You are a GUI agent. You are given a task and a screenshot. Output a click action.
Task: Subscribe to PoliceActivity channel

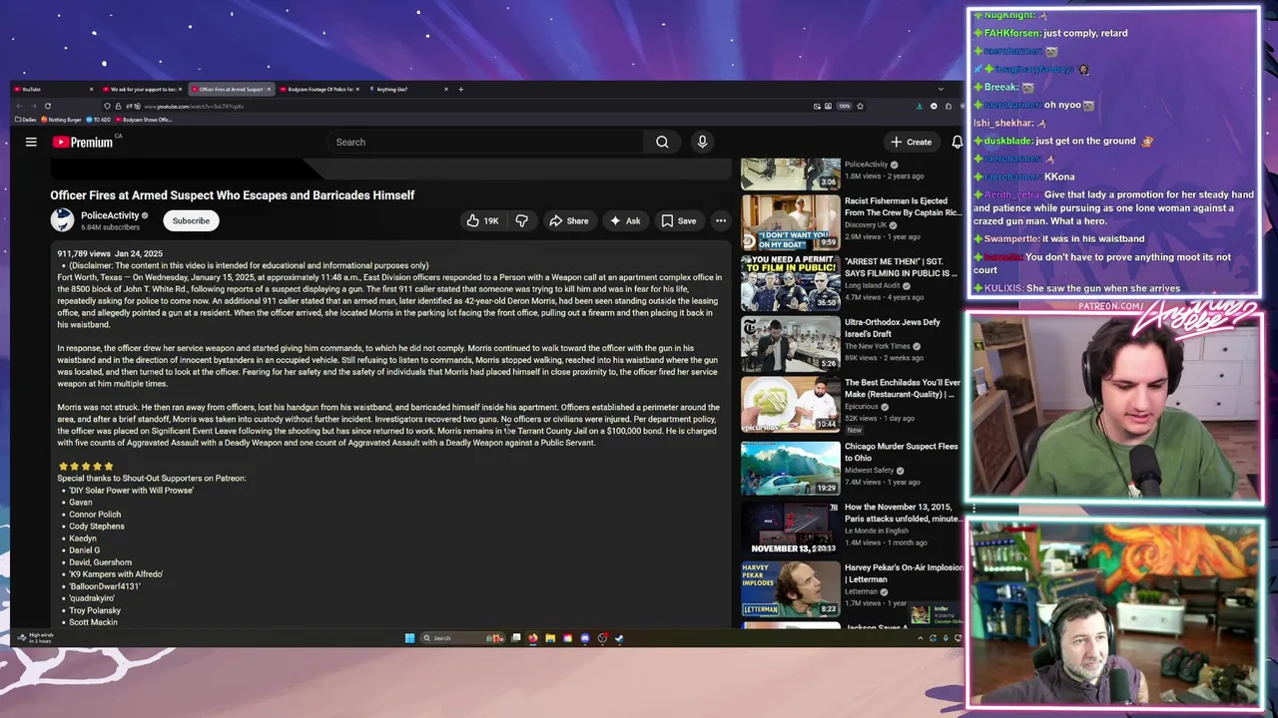pos(191,220)
